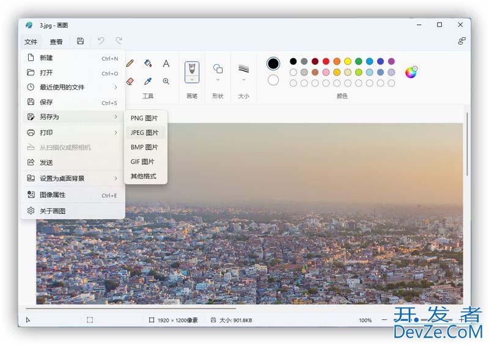Click the 100% zoom level text
The width and height of the screenshot is (489, 345).
click(x=365, y=320)
